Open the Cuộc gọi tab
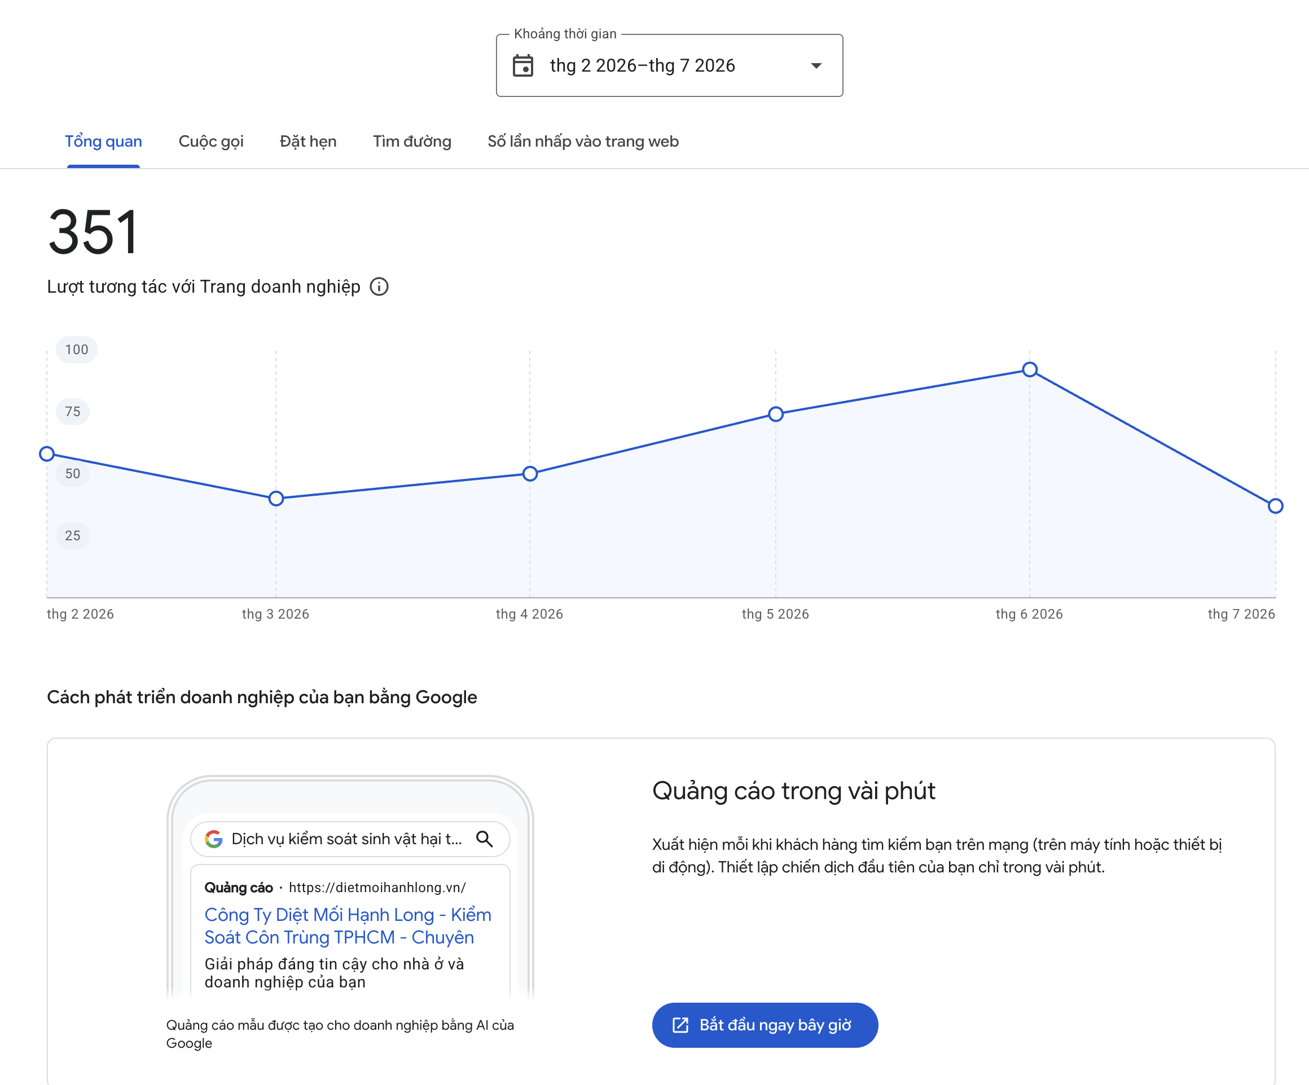Image resolution: width=1309 pixels, height=1085 pixels. (210, 142)
